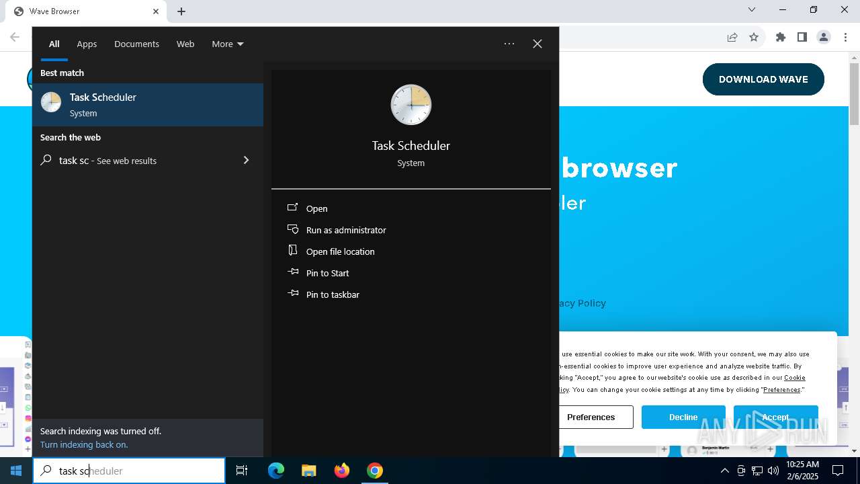Click the network icon in system tray
The image size is (860, 484).
[757, 471]
